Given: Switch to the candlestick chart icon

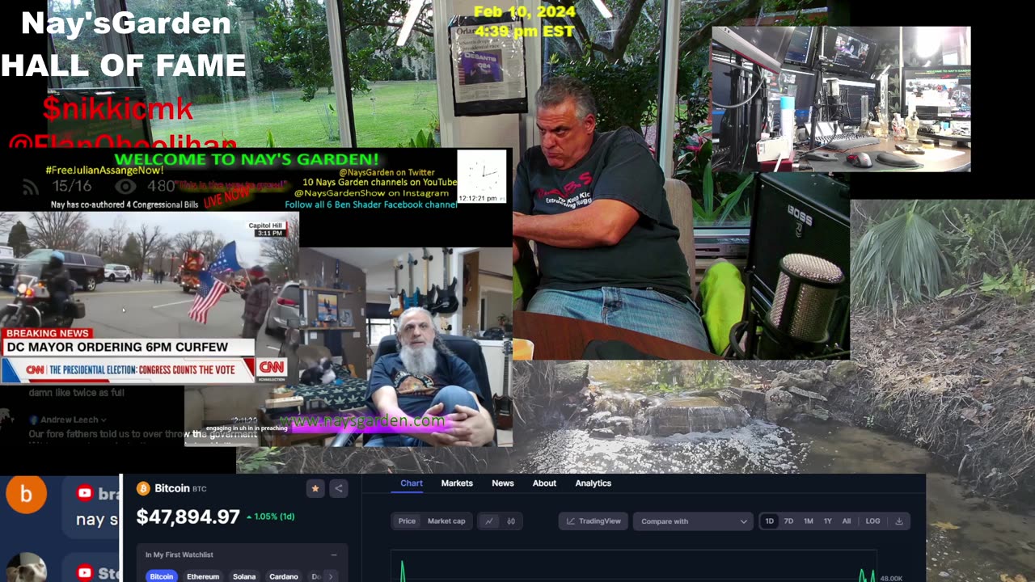Looking at the screenshot, I should tap(511, 521).
